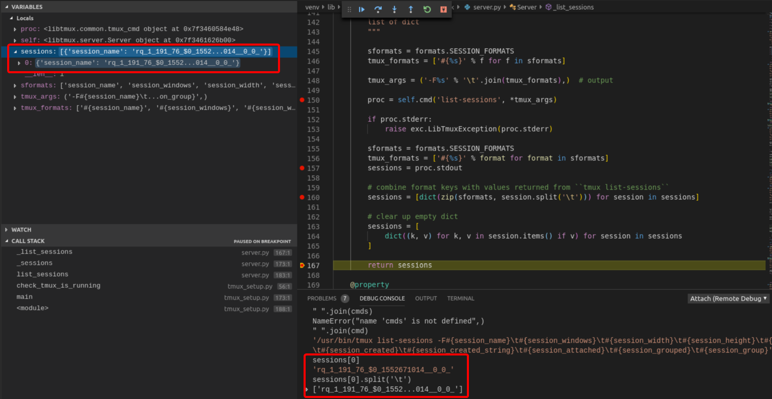Collapse the VARIABLES section

[x=7, y=7]
